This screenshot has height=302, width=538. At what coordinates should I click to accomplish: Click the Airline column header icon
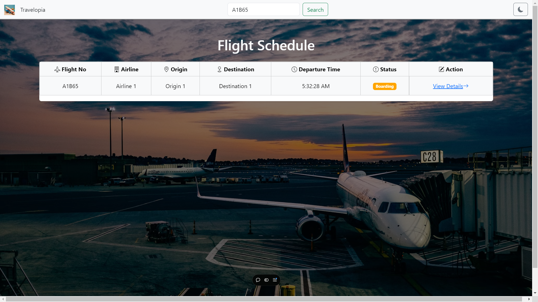tap(116, 69)
